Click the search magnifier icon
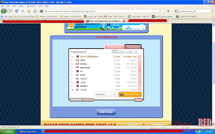Screen dimensions: 215x134 pyautogui.click(x=212, y=11)
